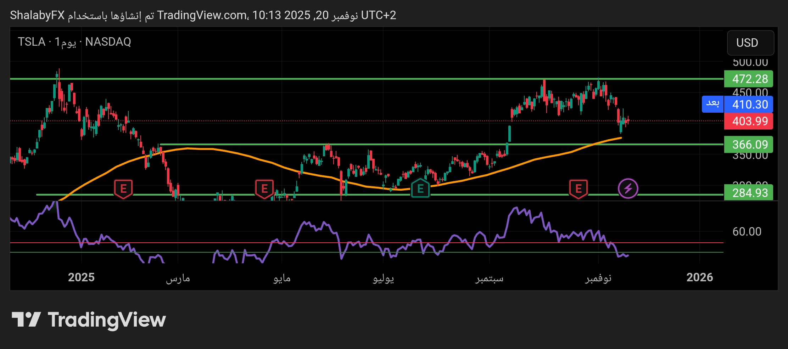788x349 pixels.
Task: Click the مارس label on the time axis
Action: (178, 278)
